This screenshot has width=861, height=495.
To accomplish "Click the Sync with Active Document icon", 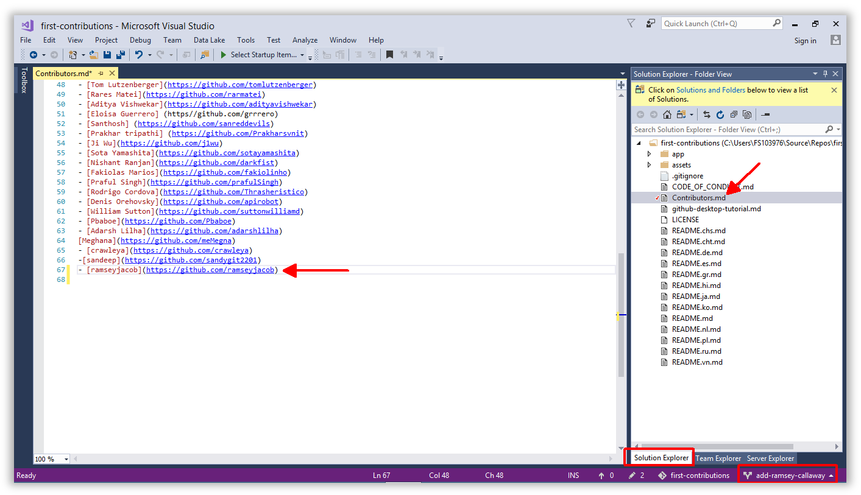I will pyautogui.click(x=707, y=114).
